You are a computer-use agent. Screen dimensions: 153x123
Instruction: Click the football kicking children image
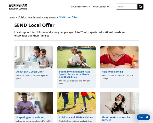tap(76, 103)
